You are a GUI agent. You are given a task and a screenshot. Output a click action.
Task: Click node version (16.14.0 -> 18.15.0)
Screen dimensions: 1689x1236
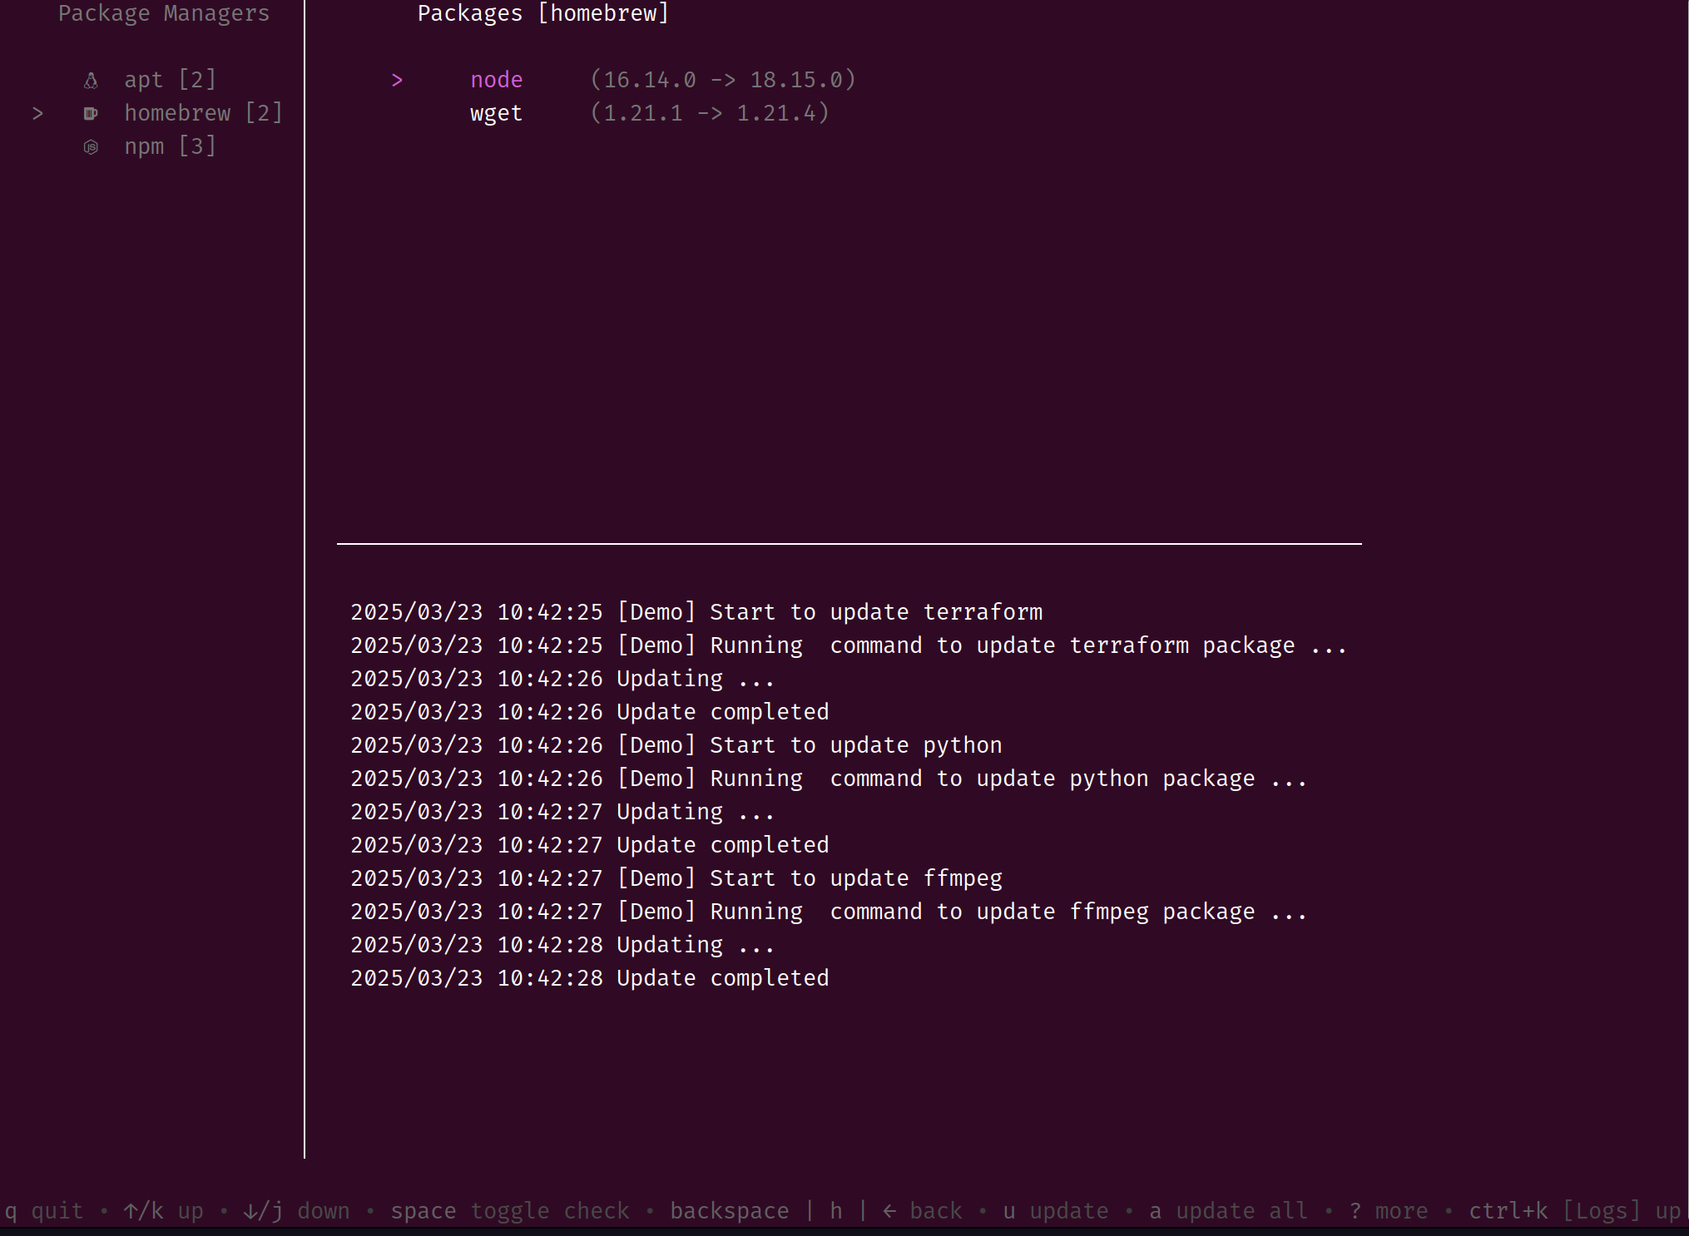pos(723,80)
